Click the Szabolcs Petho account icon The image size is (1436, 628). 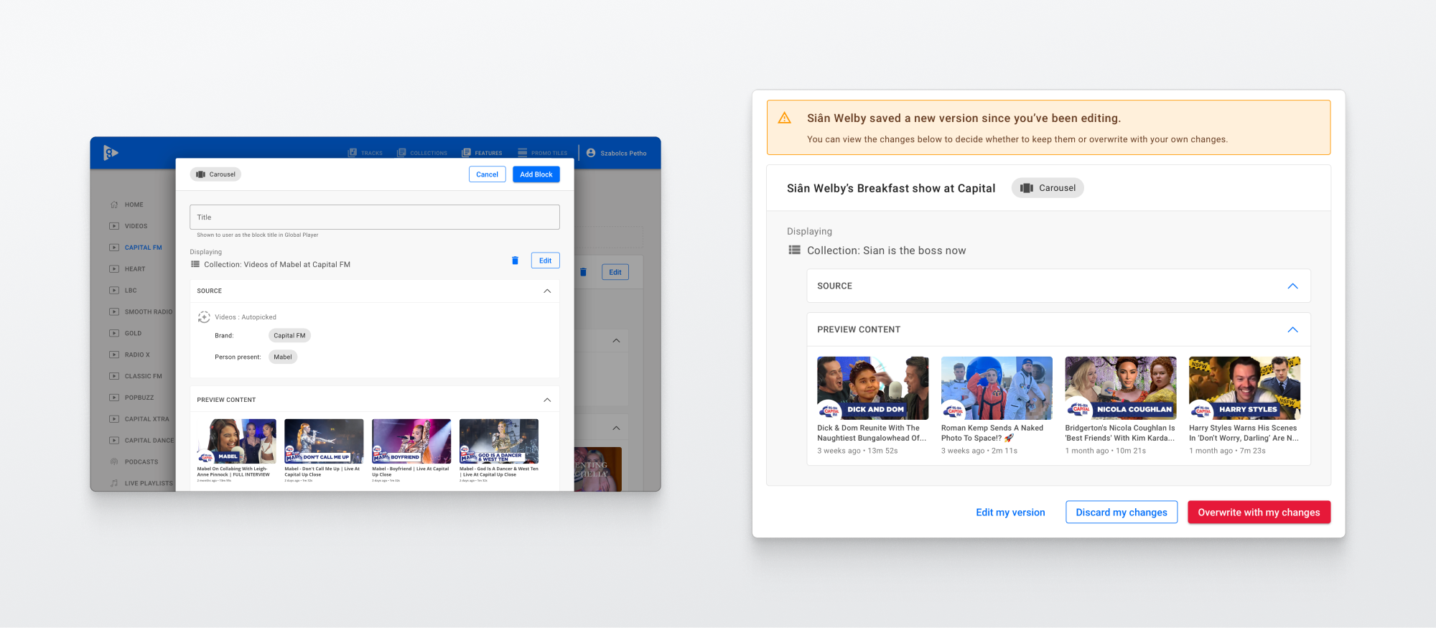point(591,153)
